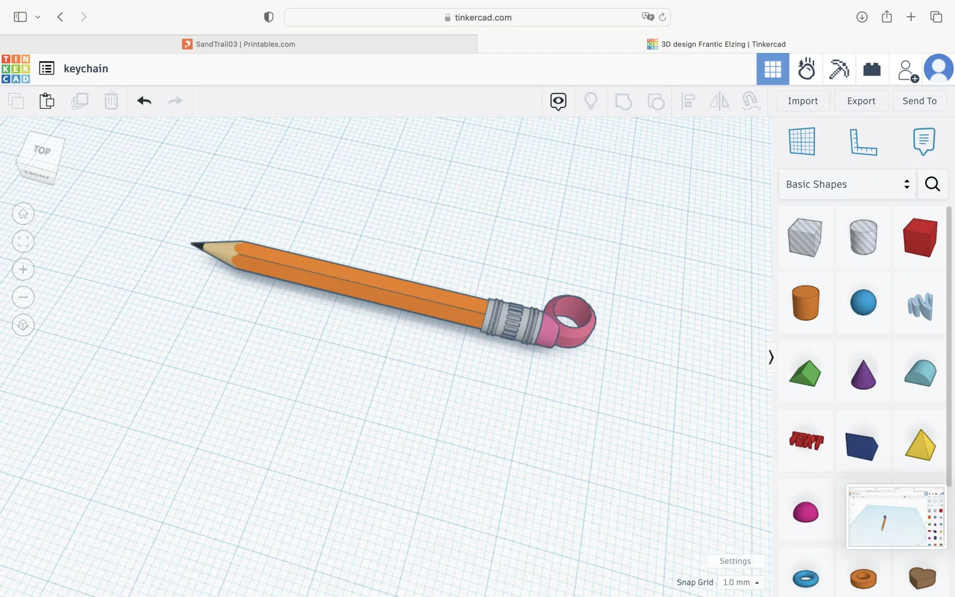
Task: Toggle orthographic/perspective view cube icon
Action: 23,325
